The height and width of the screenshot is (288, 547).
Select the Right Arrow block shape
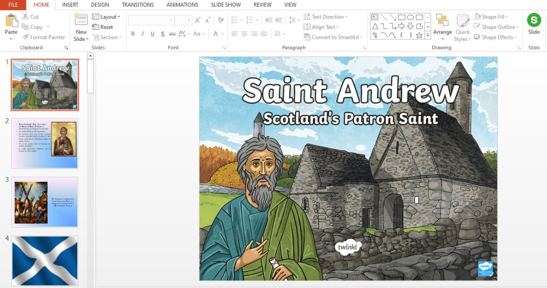[x=401, y=26]
